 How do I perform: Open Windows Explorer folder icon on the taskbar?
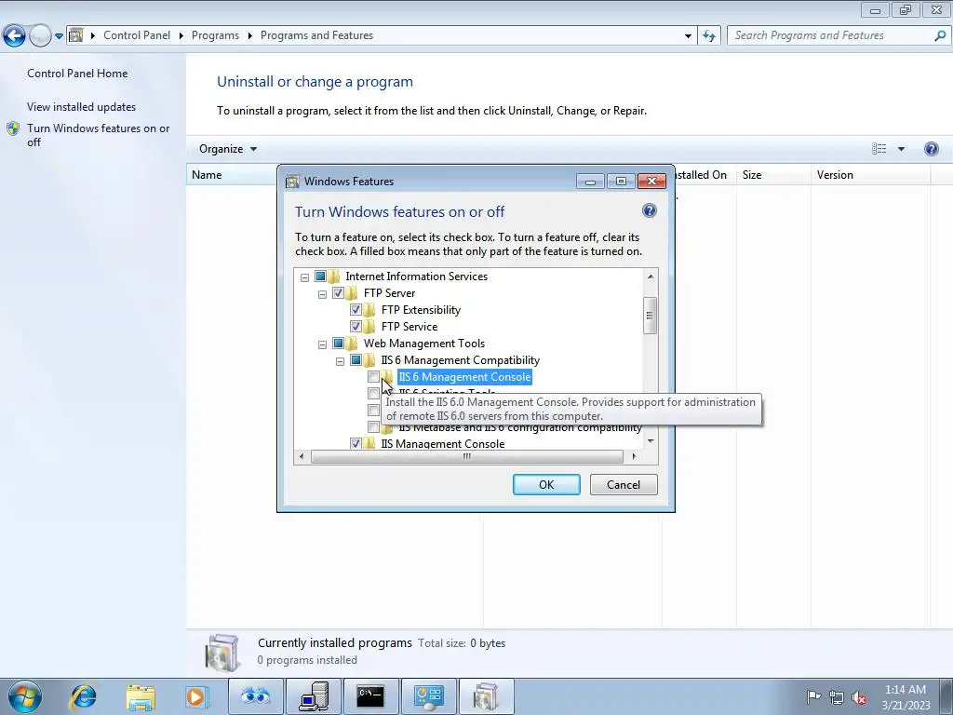(x=141, y=696)
